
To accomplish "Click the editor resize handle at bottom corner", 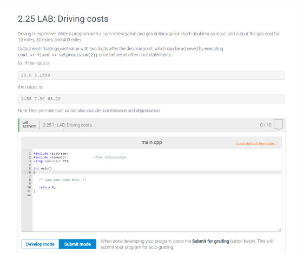I will (x=280, y=230).
